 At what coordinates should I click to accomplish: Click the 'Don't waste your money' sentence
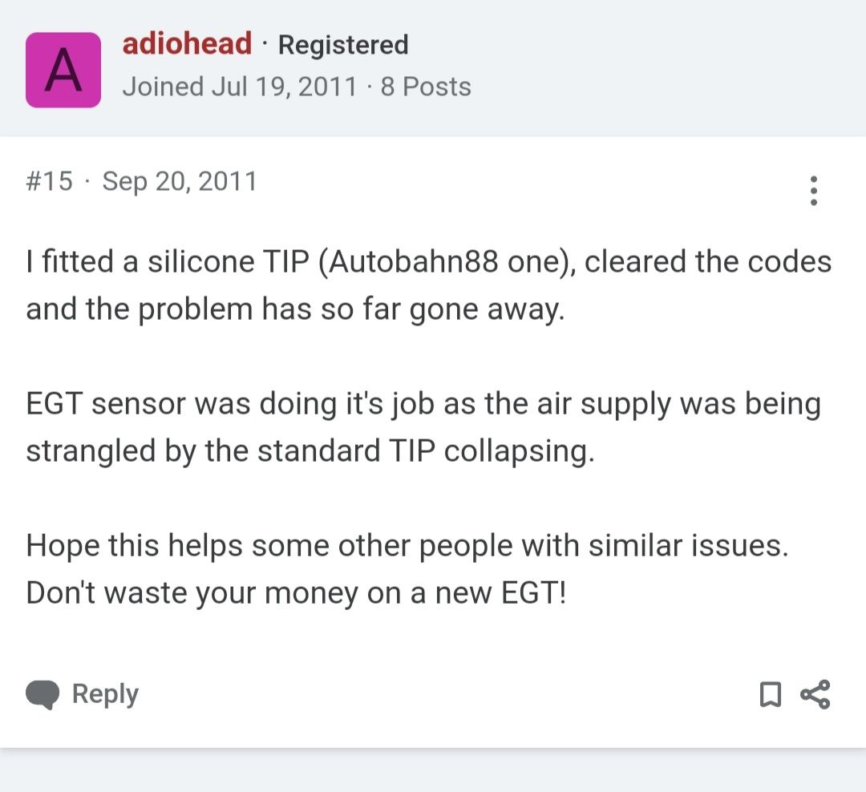coord(296,593)
